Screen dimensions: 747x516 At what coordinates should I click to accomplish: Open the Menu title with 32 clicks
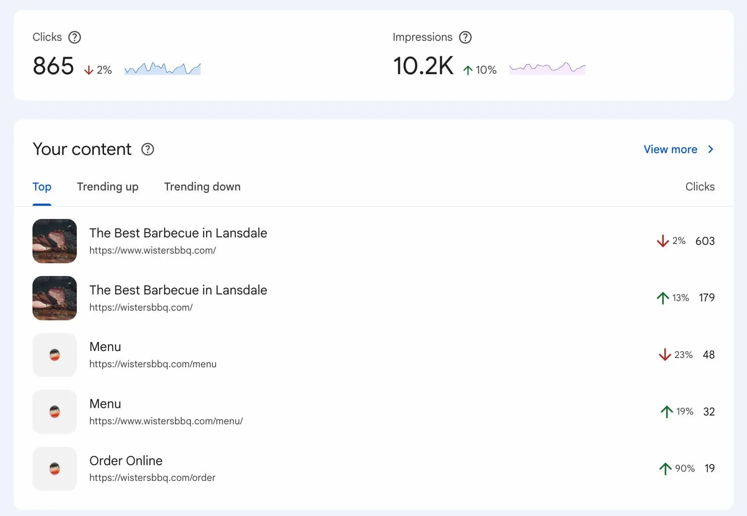[105, 404]
